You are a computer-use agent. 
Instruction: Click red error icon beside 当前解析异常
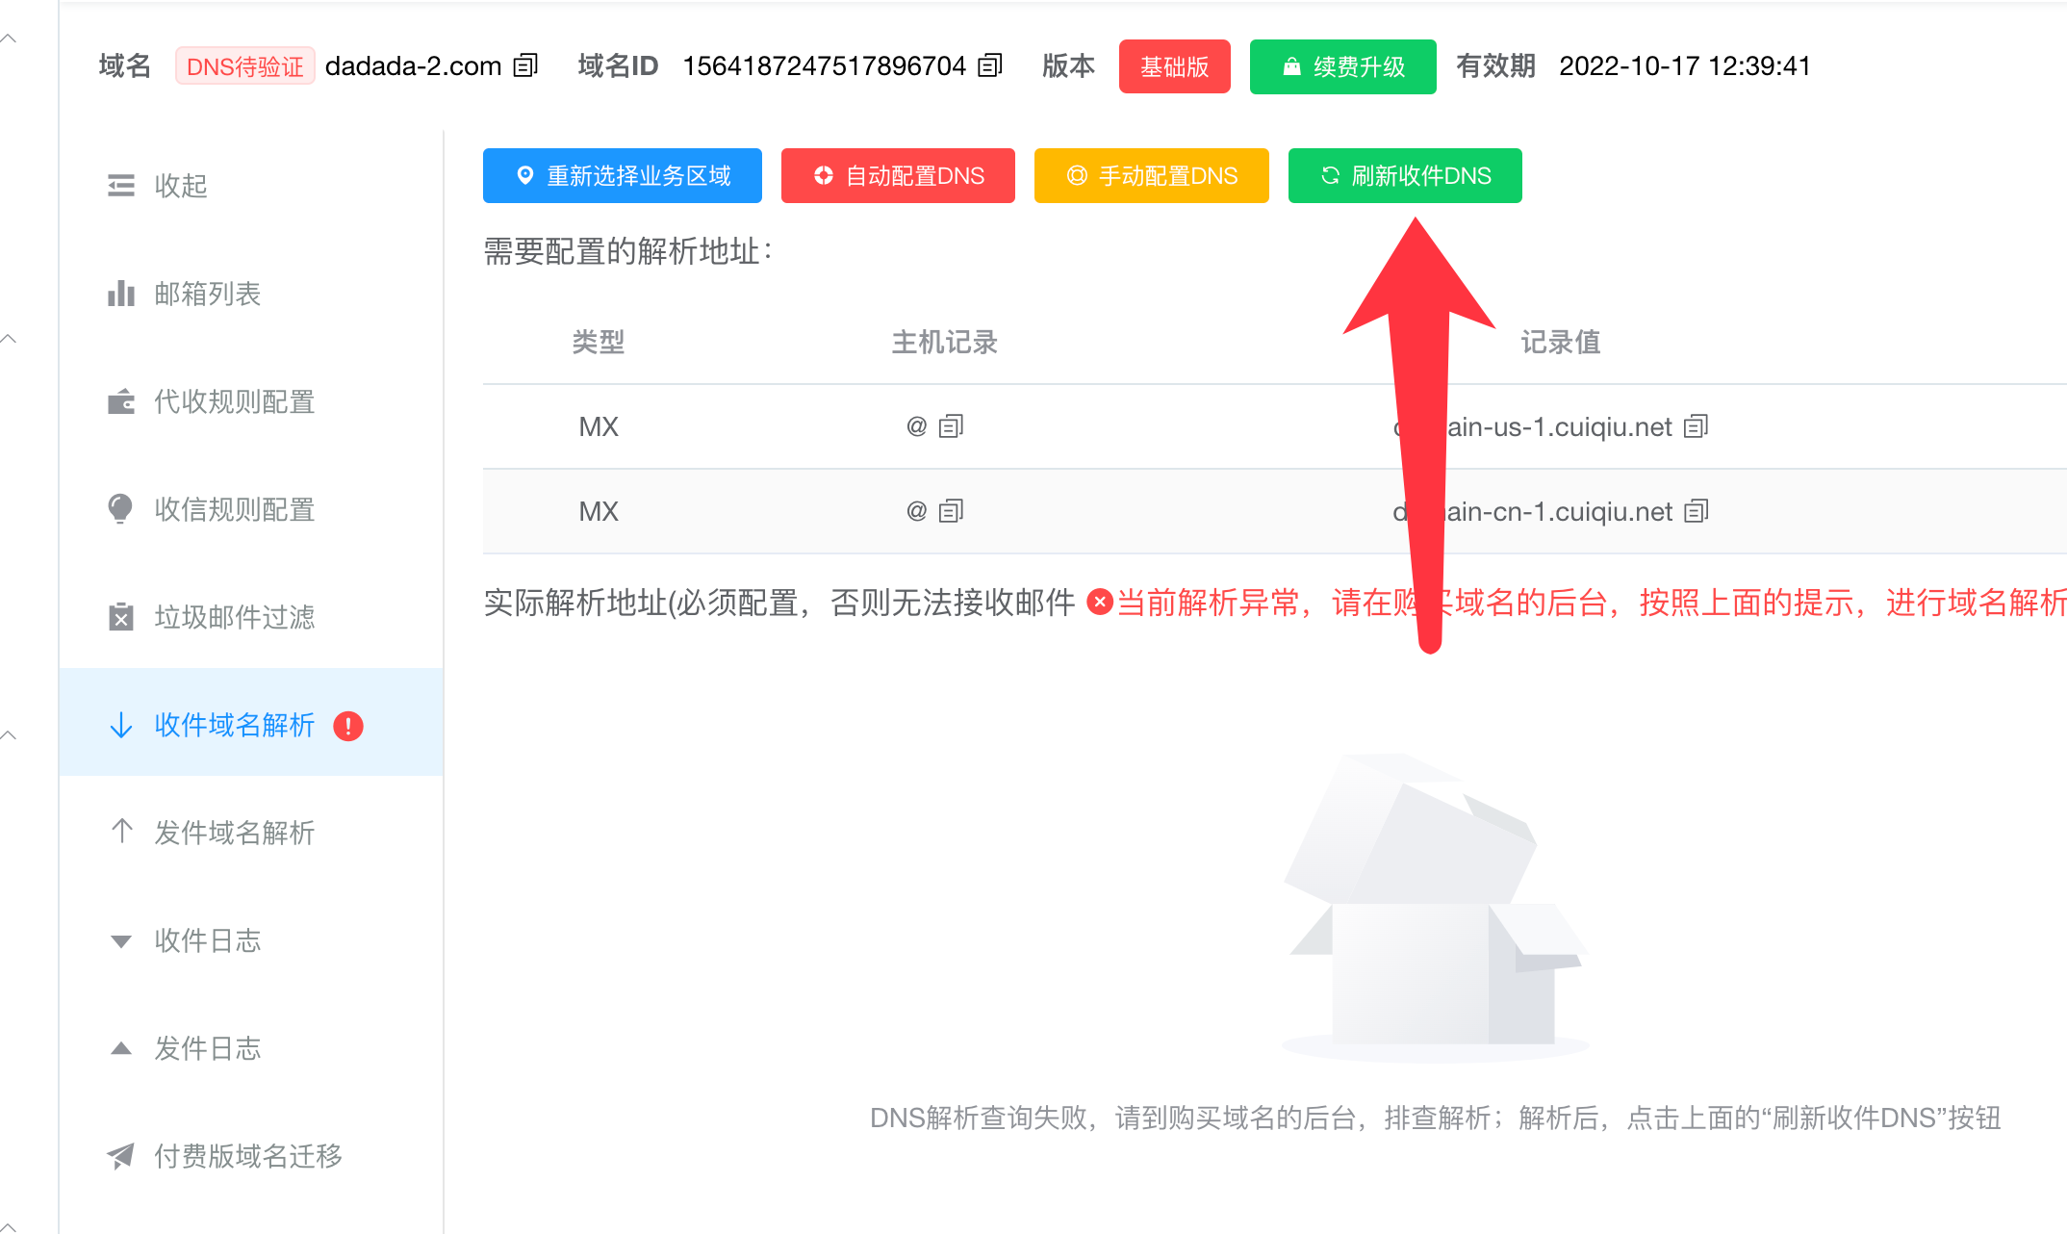(1100, 603)
